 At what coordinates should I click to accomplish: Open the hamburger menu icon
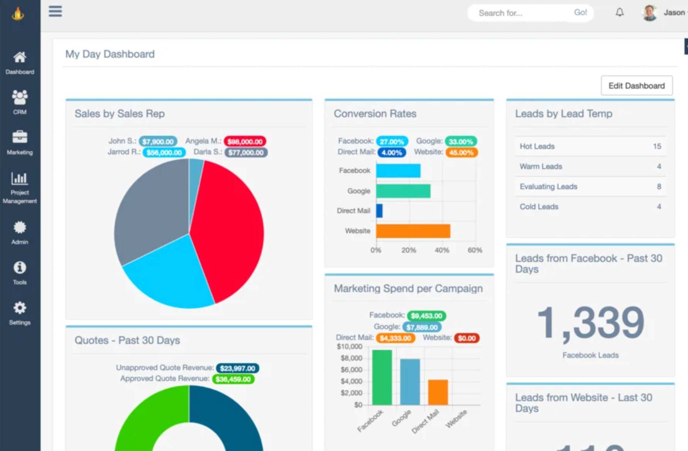pyautogui.click(x=55, y=11)
